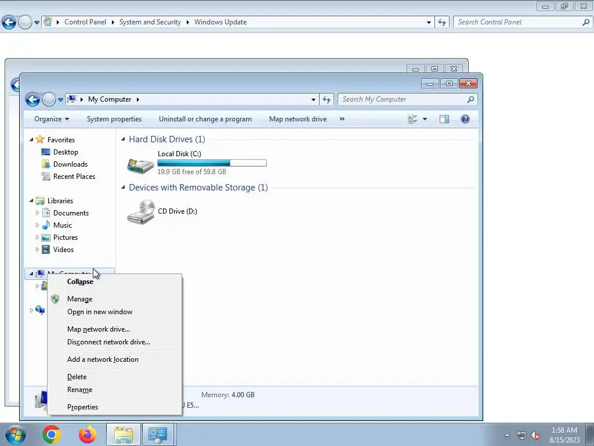Launch Google Chrome from taskbar
Viewport: 594px width, 446px height.
click(x=52, y=434)
